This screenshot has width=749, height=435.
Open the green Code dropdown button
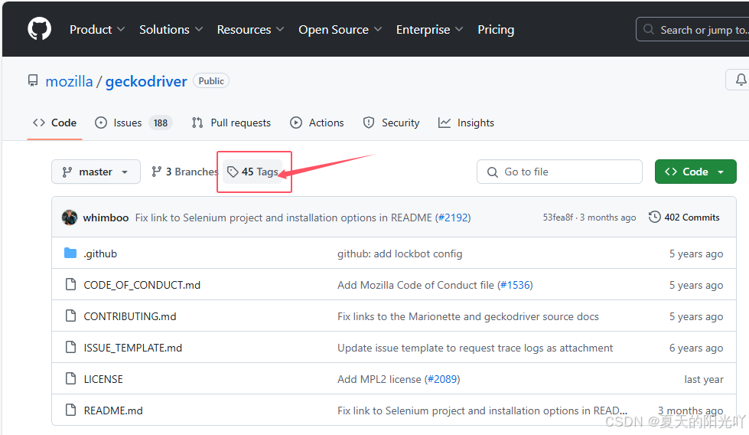click(x=695, y=172)
